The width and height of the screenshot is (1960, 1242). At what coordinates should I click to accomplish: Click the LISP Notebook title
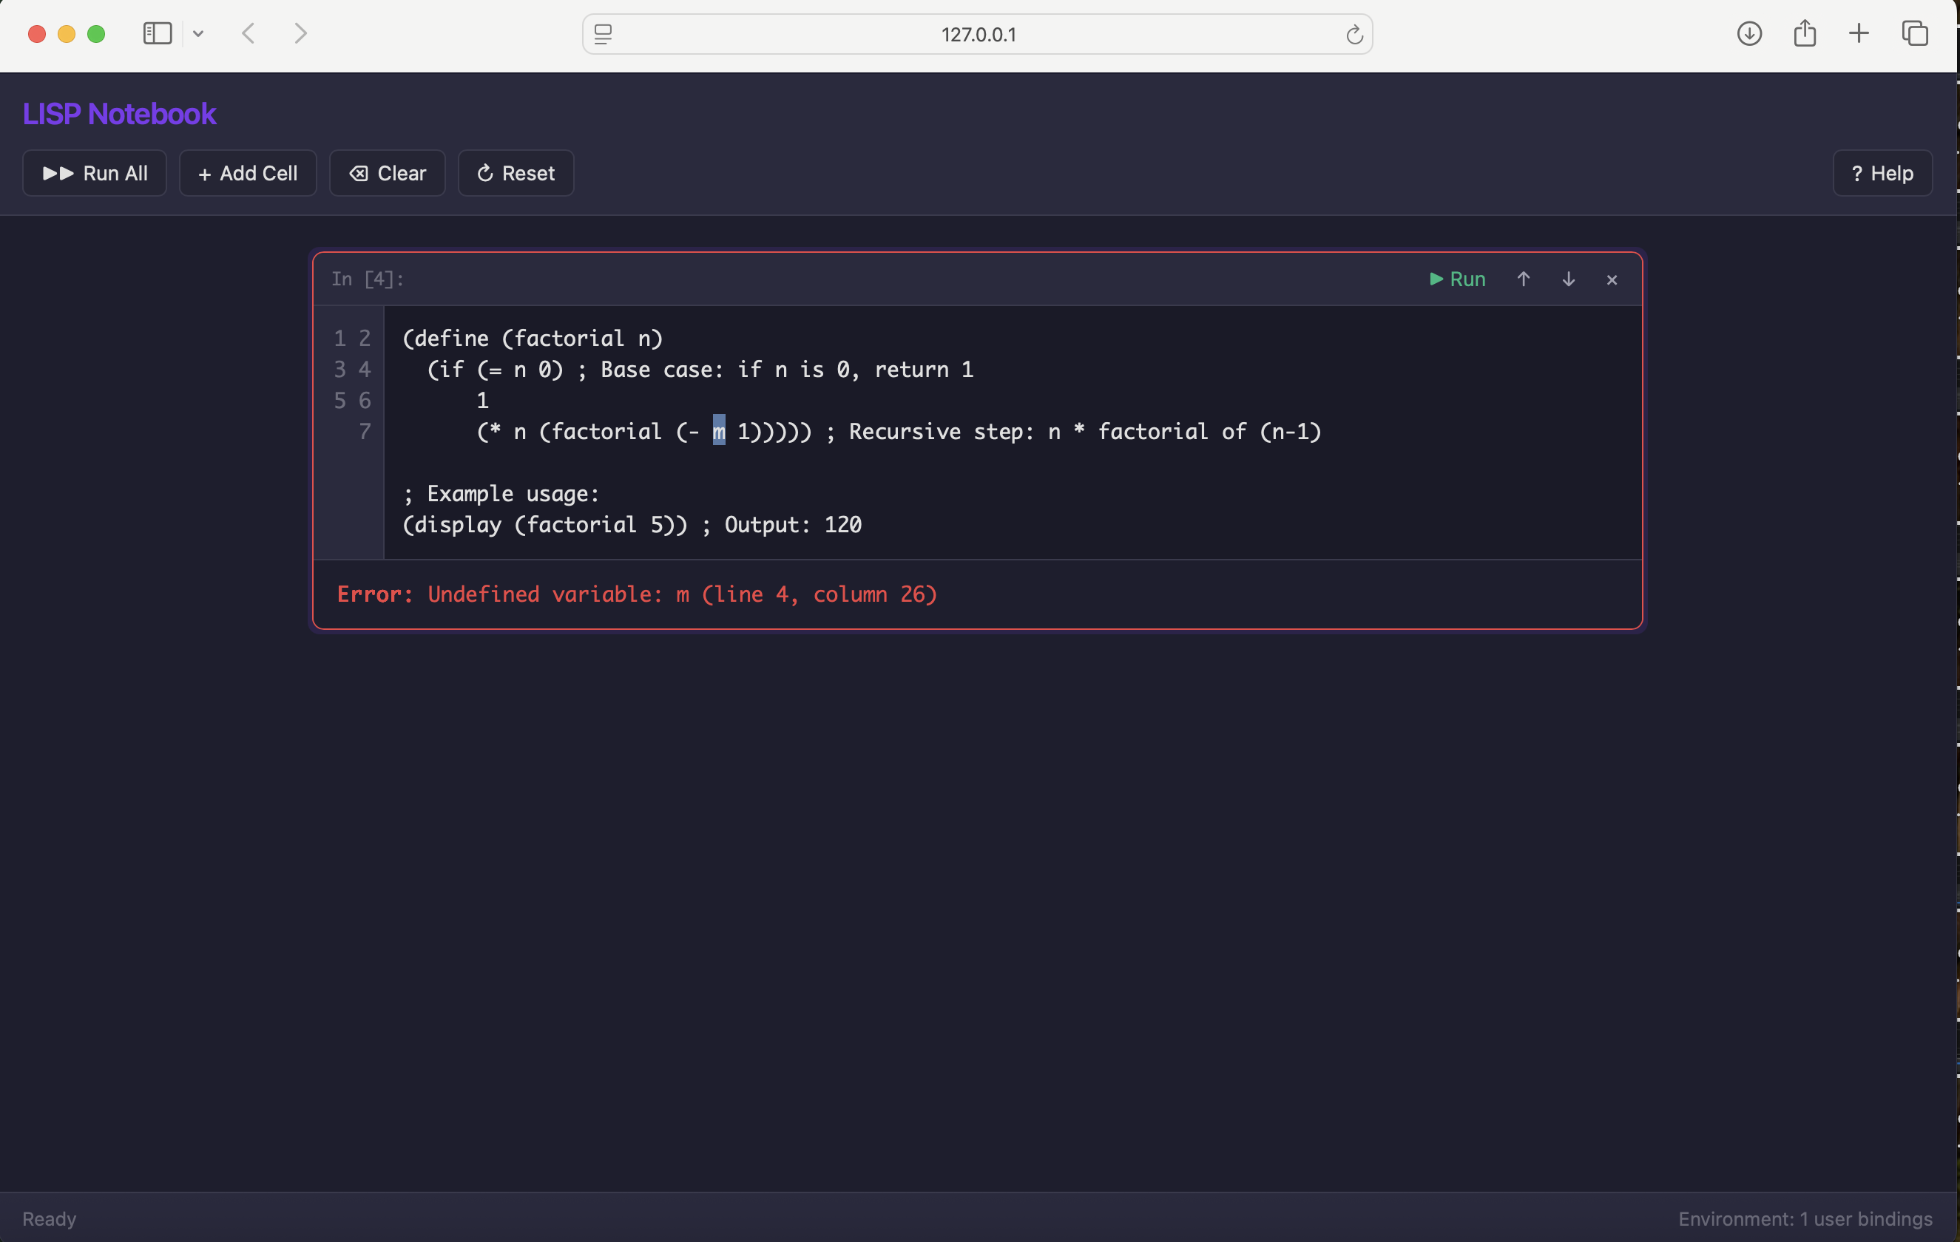(x=119, y=113)
